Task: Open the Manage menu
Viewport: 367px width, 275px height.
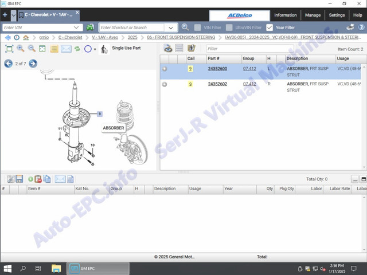Action: coord(313,15)
